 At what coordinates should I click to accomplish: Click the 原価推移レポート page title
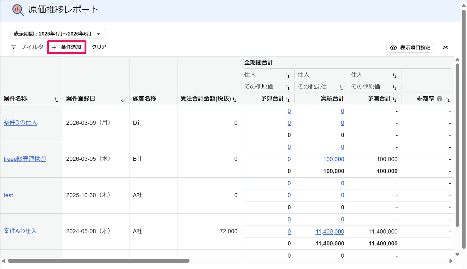[64, 10]
